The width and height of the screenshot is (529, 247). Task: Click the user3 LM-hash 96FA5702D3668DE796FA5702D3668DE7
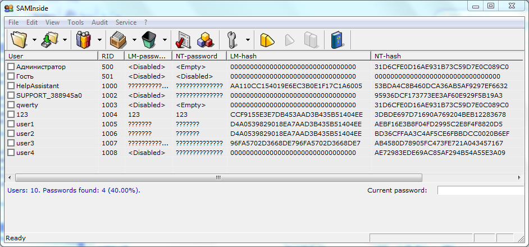pyautogui.click(x=295, y=143)
